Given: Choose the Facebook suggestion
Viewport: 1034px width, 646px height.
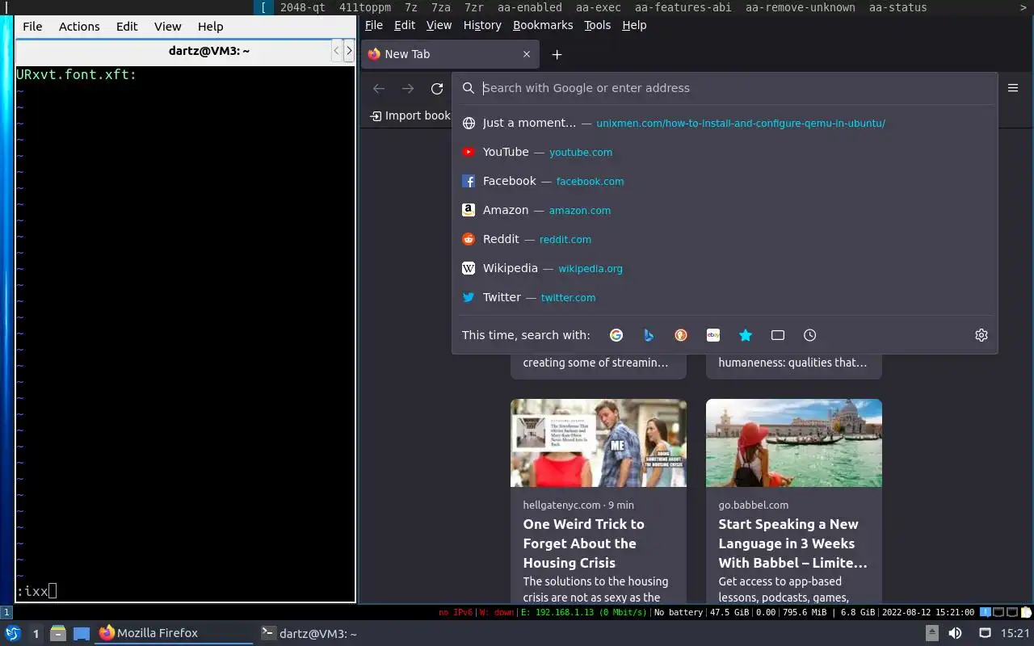Looking at the screenshot, I should [725, 181].
